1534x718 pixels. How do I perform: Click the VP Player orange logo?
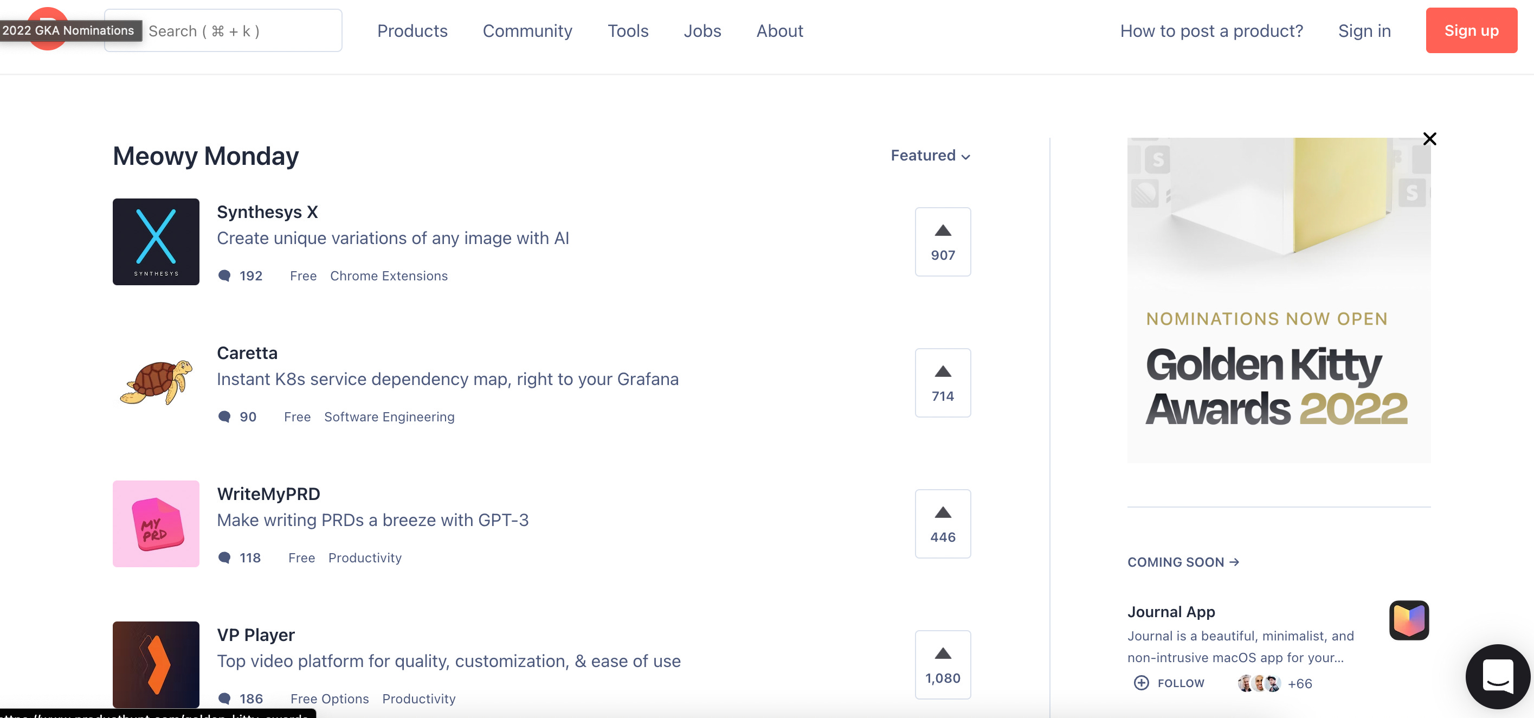click(x=156, y=664)
